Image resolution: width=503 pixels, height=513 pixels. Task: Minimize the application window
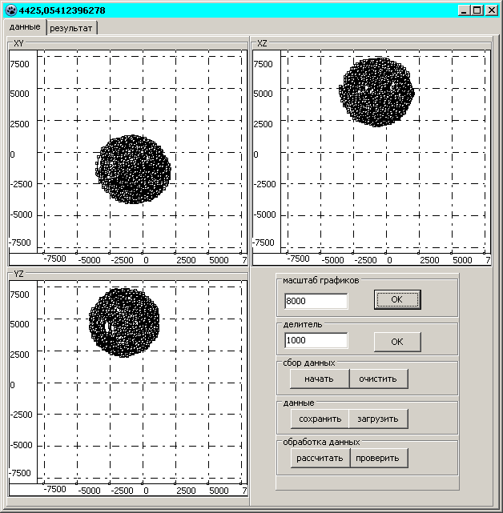point(463,10)
